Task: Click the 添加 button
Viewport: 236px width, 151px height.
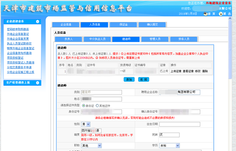Action: point(129,79)
